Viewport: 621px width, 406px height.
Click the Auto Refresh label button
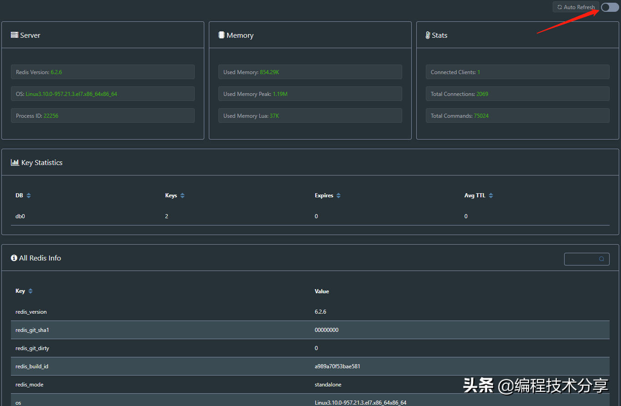pos(576,7)
